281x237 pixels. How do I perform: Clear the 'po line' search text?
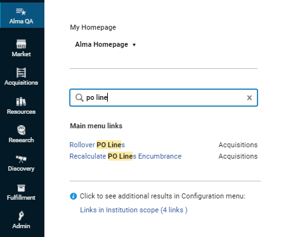(x=249, y=97)
